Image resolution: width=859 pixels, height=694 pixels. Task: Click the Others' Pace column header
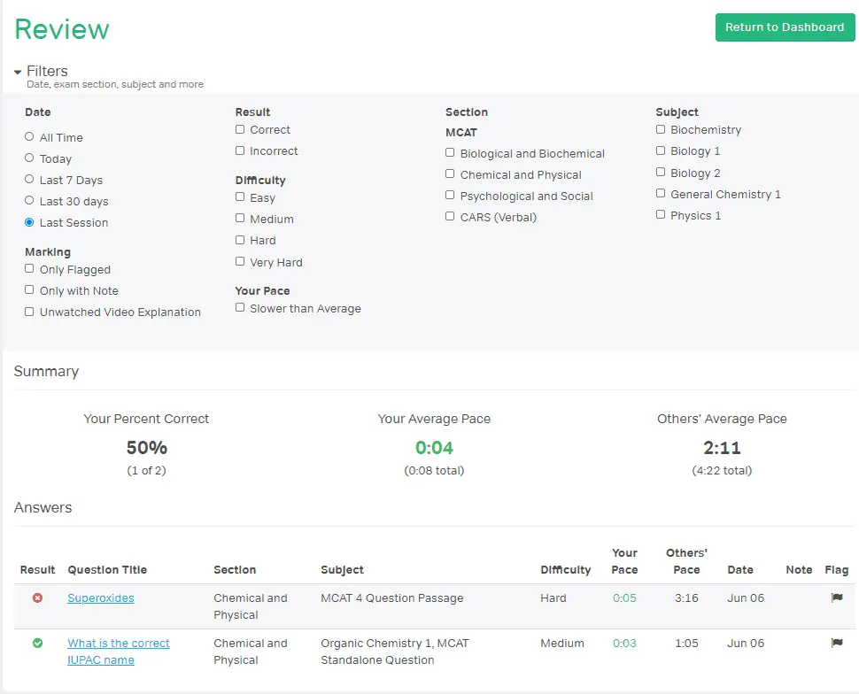(686, 561)
